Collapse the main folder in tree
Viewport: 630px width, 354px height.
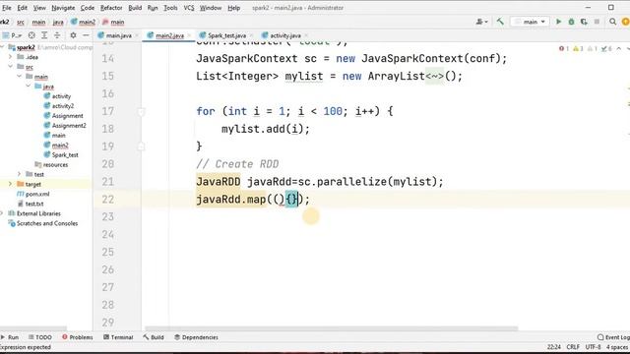click(20, 77)
